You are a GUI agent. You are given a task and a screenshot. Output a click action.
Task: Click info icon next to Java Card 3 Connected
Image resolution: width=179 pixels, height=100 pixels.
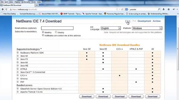[x=18, y=72]
